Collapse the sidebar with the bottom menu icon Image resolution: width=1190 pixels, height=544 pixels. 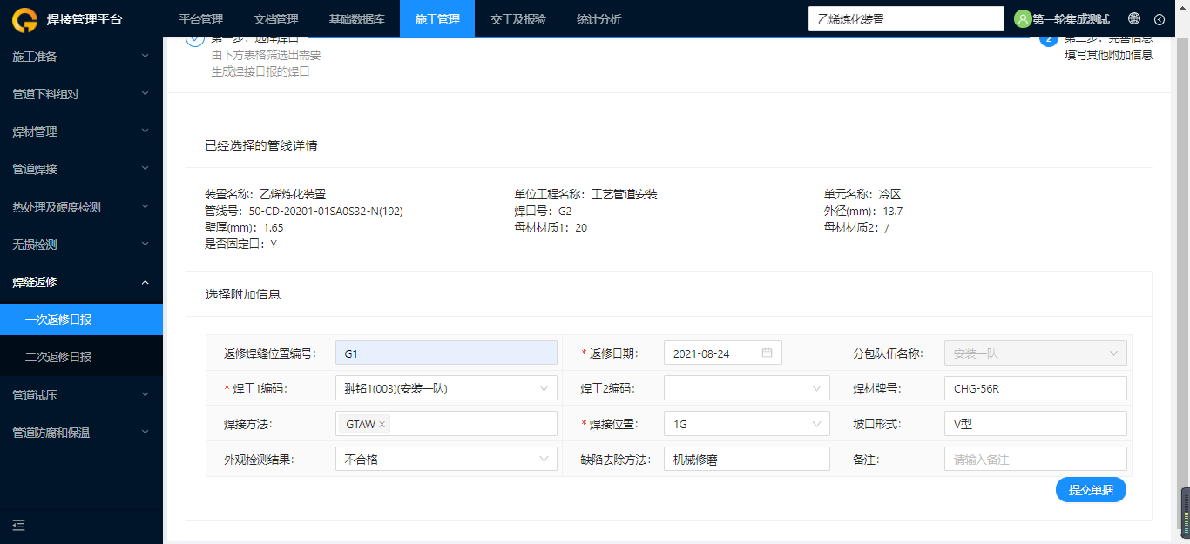[19, 525]
